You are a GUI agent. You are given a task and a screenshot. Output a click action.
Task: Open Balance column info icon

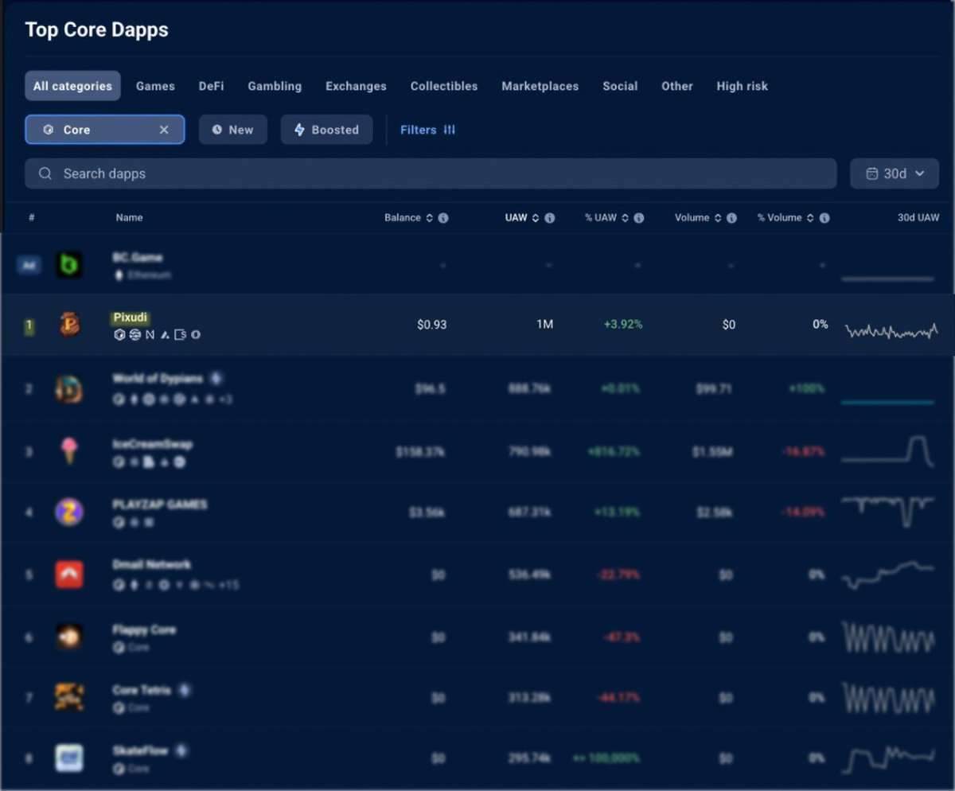click(443, 217)
